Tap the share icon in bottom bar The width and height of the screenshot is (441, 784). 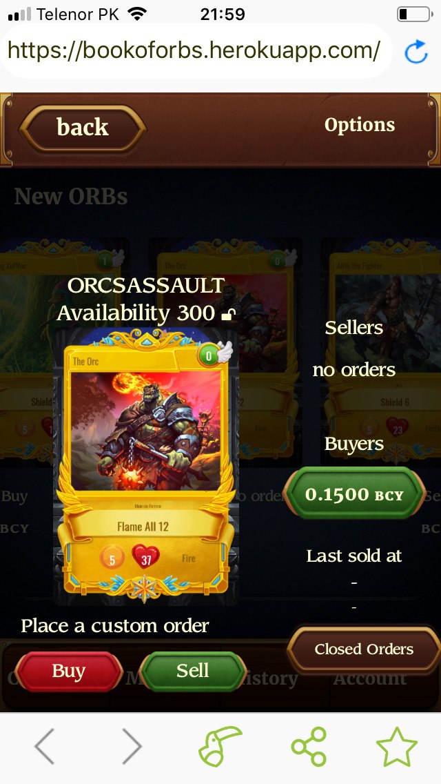pyautogui.click(x=309, y=747)
